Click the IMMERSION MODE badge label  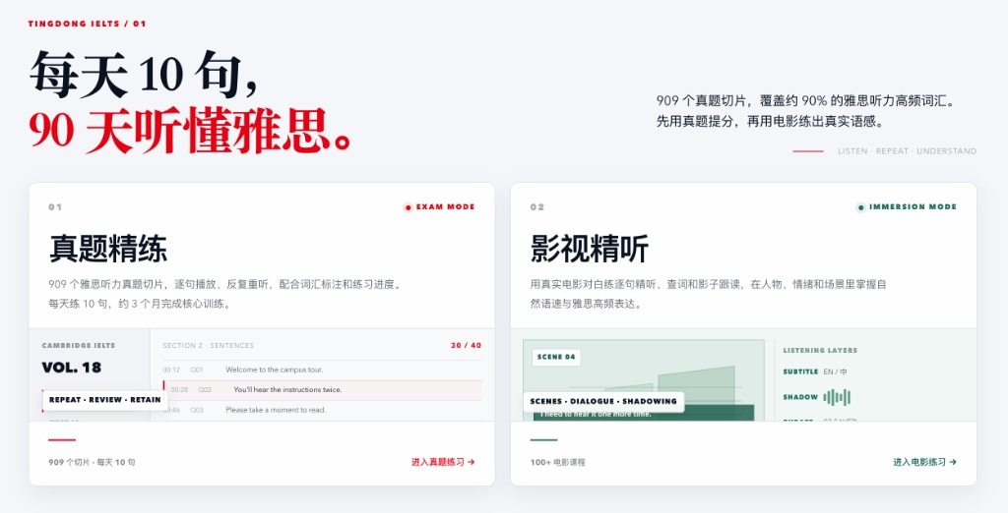pyautogui.click(x=913, y=206)
